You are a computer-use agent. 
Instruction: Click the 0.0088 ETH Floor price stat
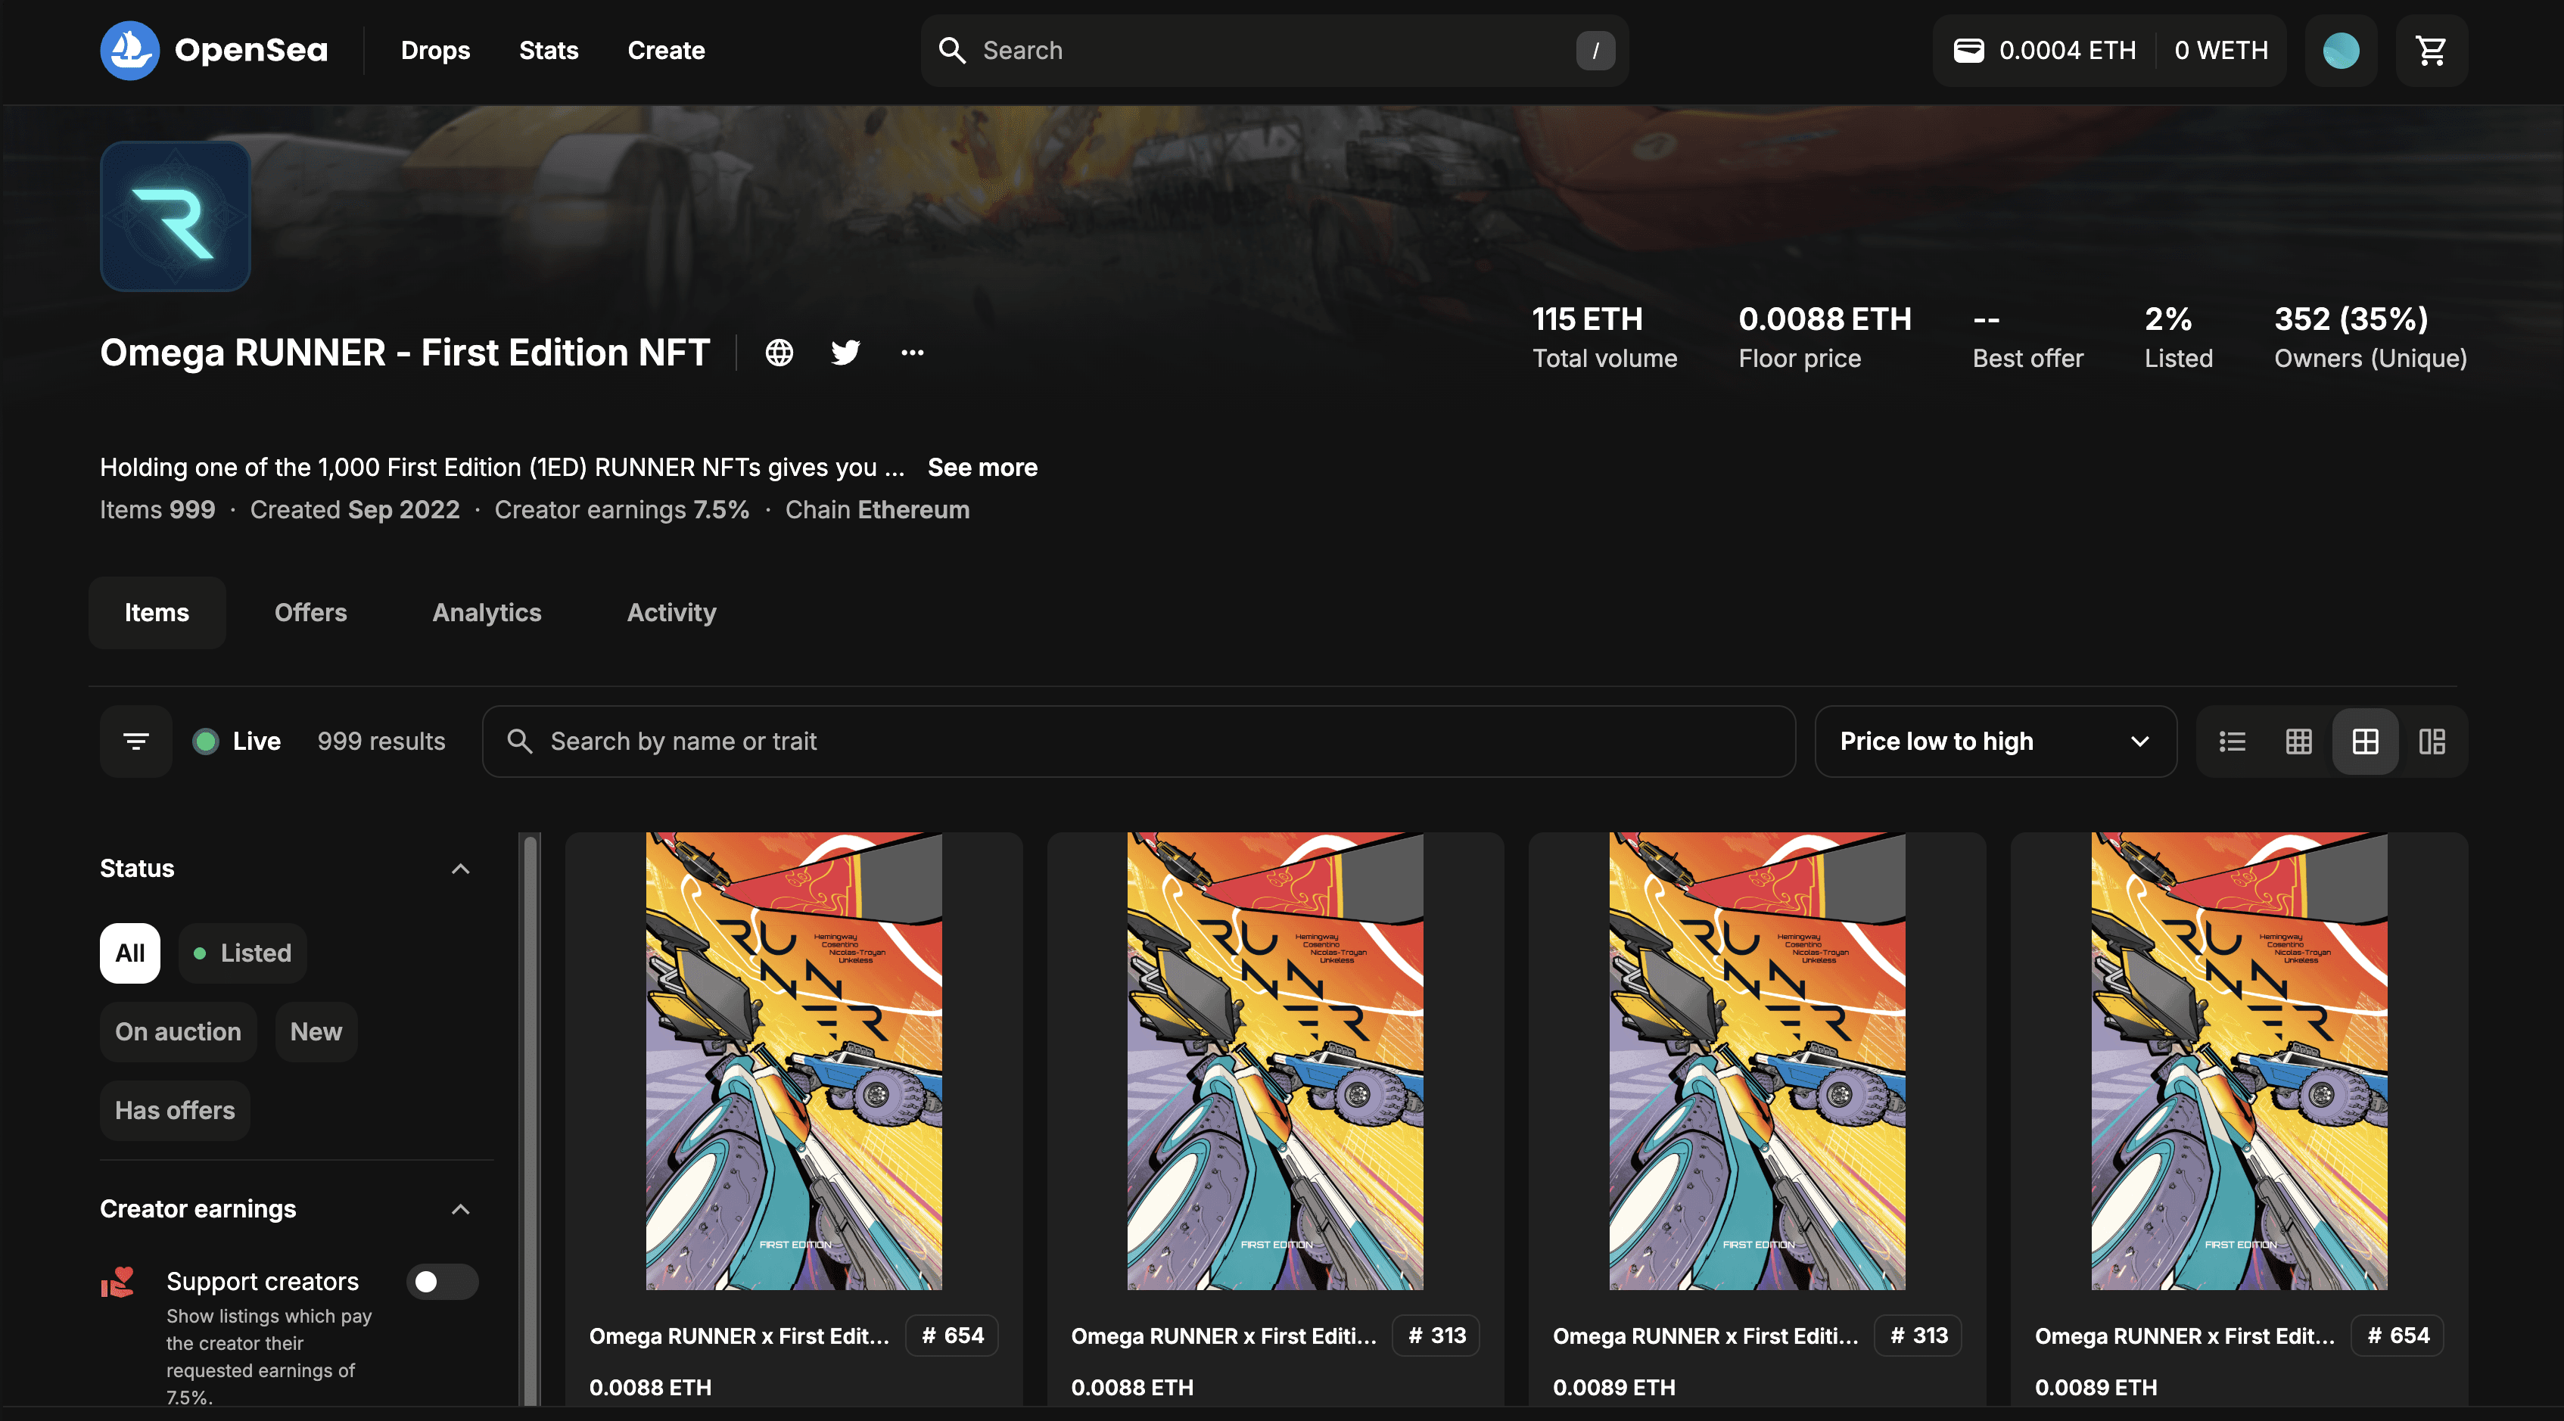coord(1825,337)
